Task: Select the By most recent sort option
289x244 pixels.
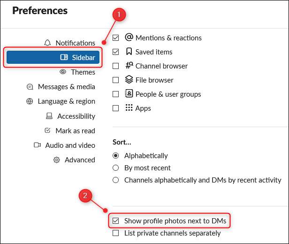Action: pyautogui.click(x=116, y=168)
